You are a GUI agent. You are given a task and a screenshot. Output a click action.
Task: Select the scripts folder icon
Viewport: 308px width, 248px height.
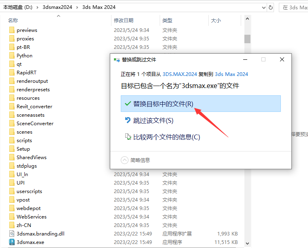click(12, 140)
